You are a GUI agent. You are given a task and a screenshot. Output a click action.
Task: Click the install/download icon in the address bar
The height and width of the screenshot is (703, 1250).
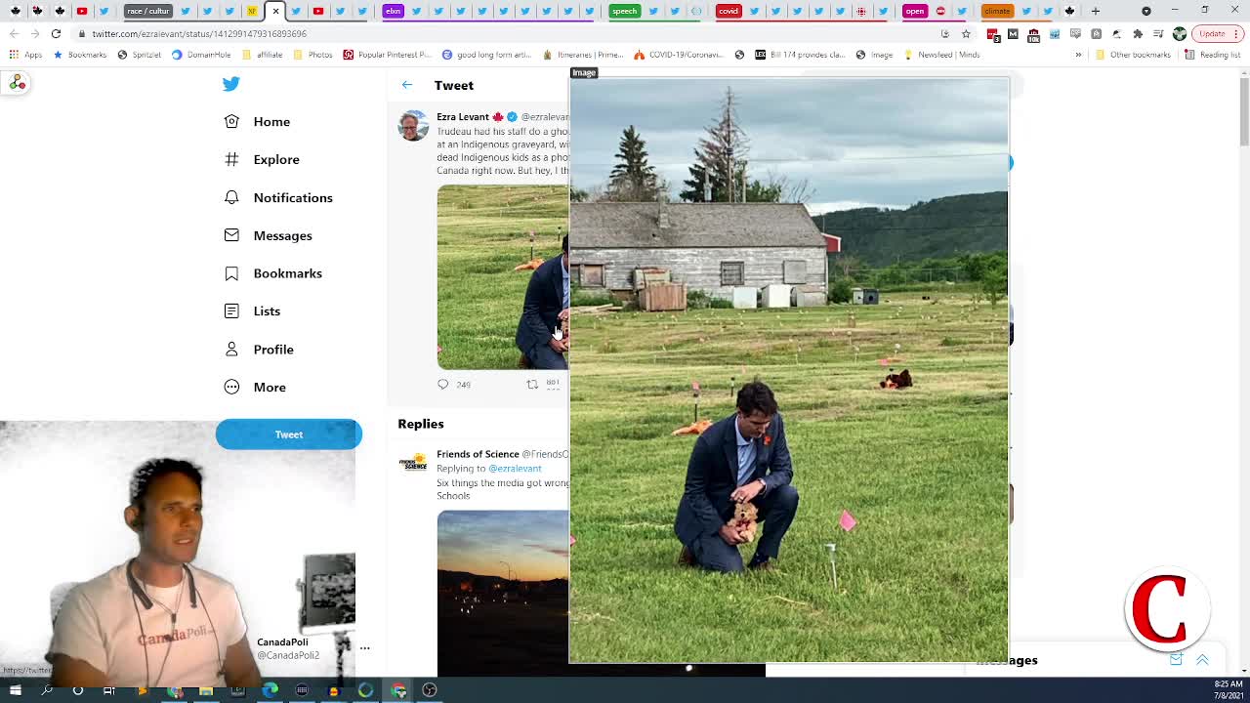tap(944, 33)
